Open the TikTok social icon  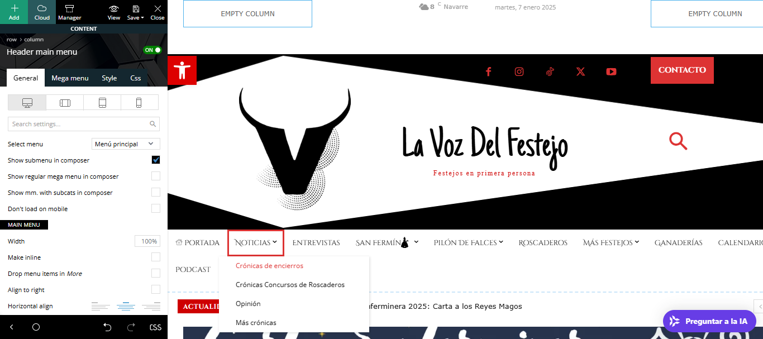coord(550,71)
